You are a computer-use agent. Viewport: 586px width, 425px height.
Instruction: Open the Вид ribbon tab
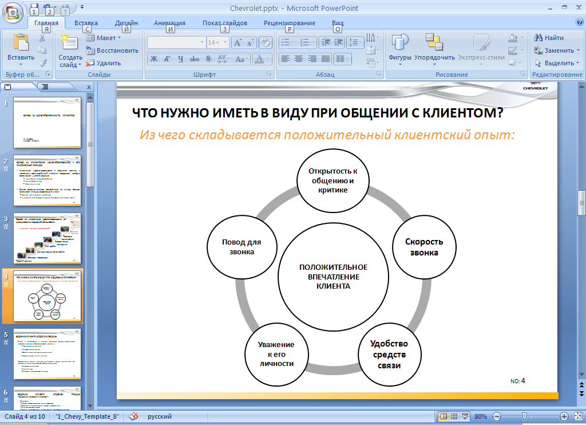click(x=338, y=23)
